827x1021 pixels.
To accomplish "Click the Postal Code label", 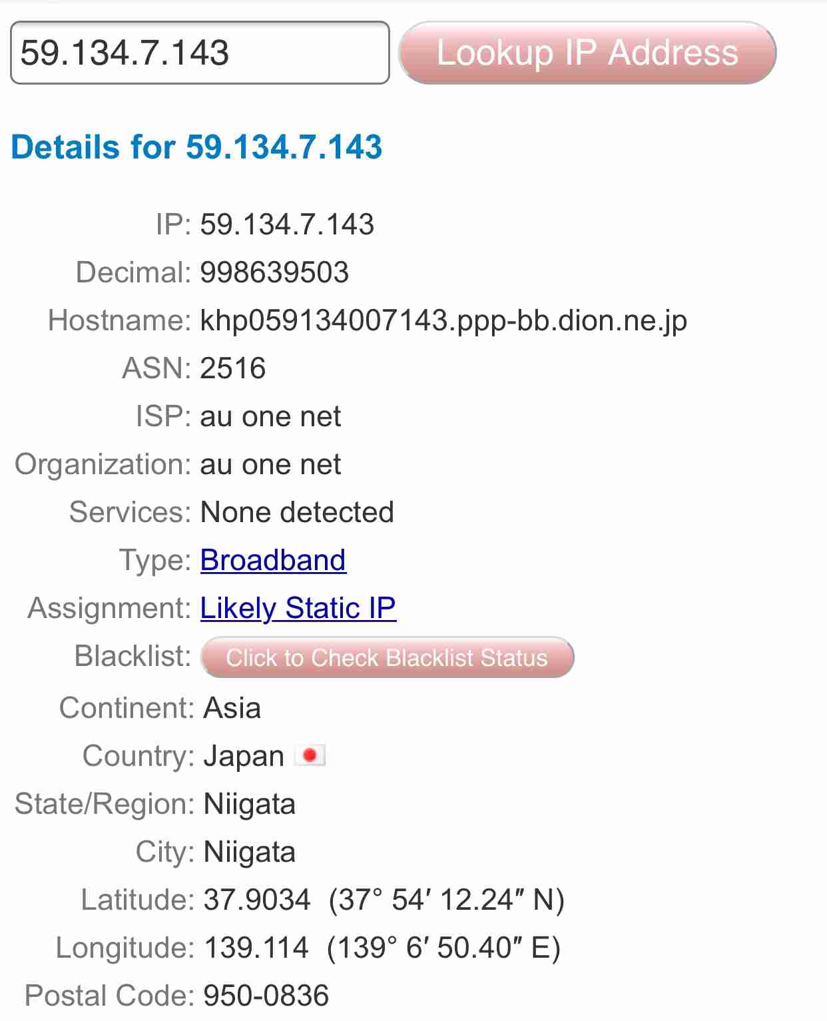I will pos(109,996).
